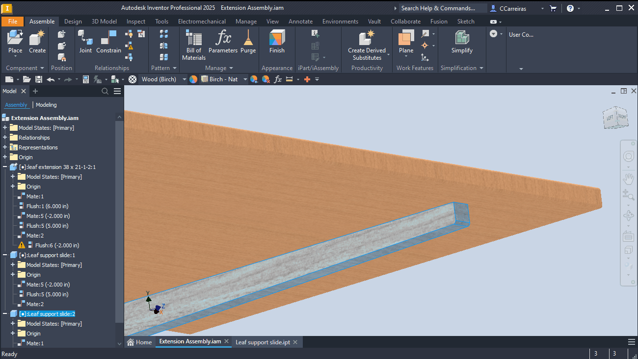Click the Save icon in quick access toolbar
Image resolution: width=638 pixels, height=359 pixels.
click(38, 79)
